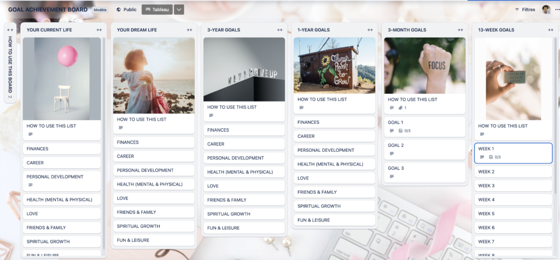Open the FUN & LEISURE card in YOUR DREAM LIFE
Image resolution: width=560 pixels, height=260 pixels.
pos(154,240)
